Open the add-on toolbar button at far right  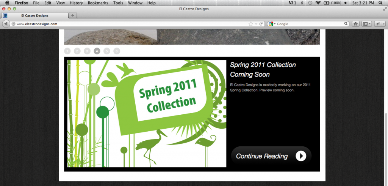tap(380, 24)
